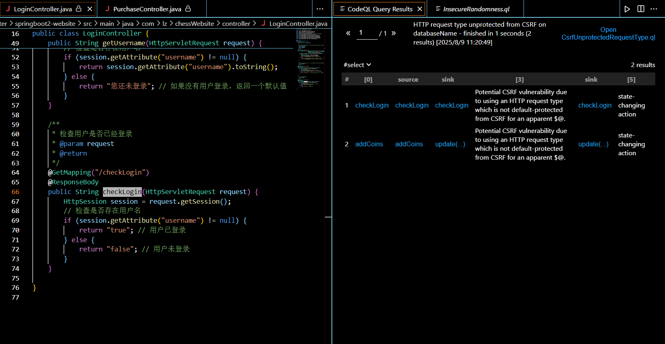Viewport: 665px width, 344px height.
Task: Expand the #select result set dropdown
Action: tap(357, 65)
